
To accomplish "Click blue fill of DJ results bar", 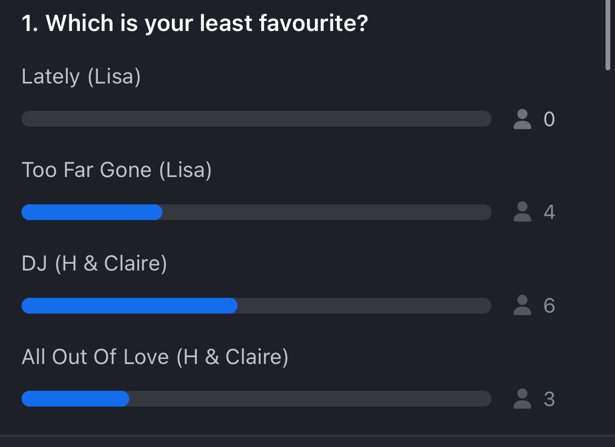I will 129,306.
